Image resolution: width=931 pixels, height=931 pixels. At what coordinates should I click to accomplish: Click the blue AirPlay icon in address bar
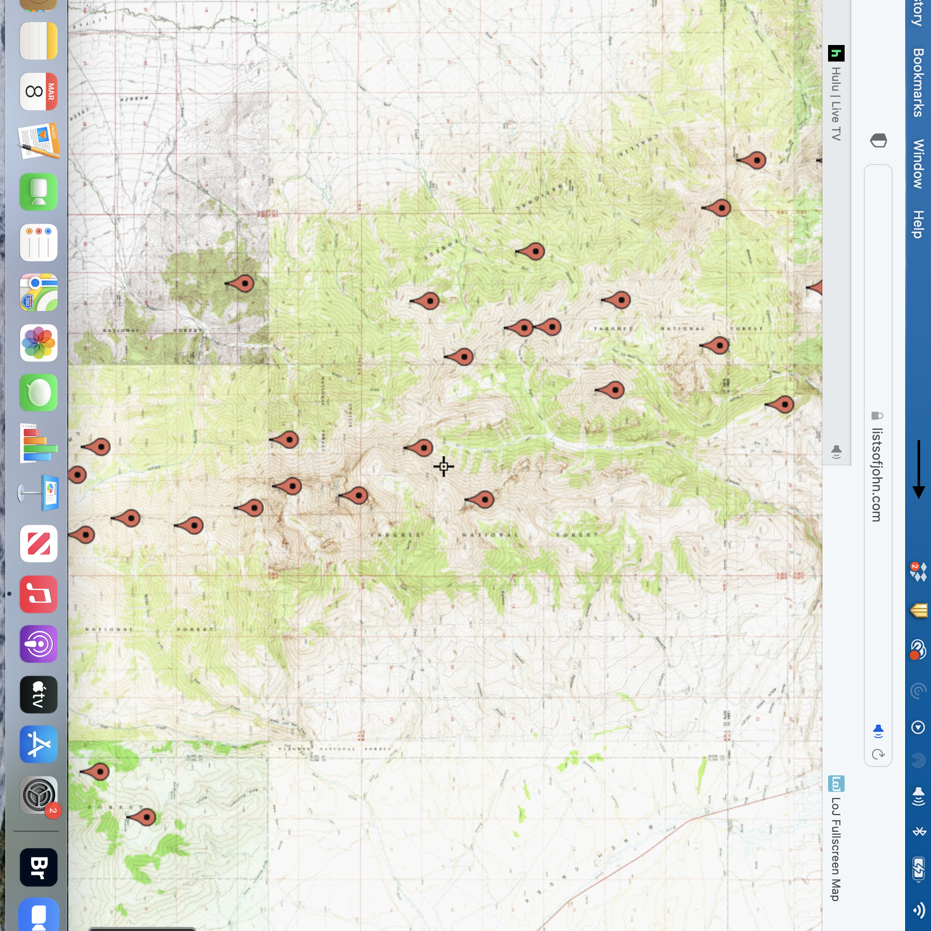coord(878,731)
